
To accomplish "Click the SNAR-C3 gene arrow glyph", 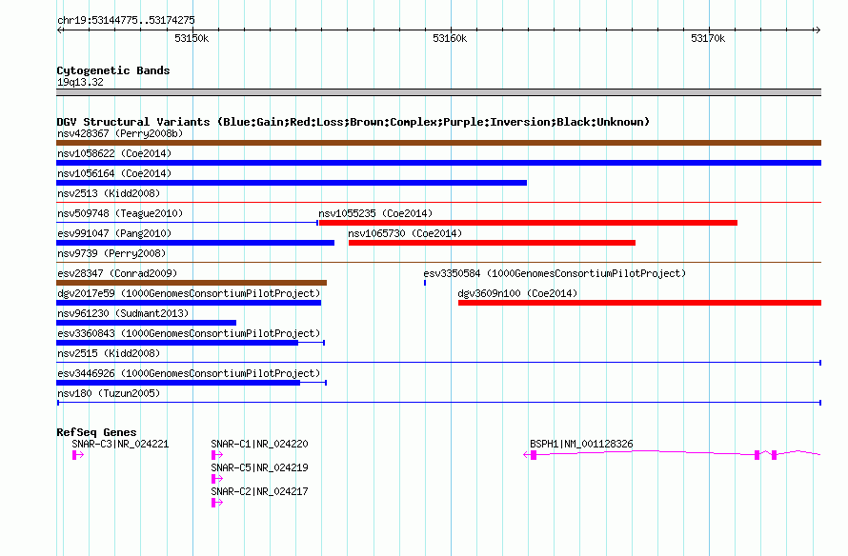I will tap(78, 455).
